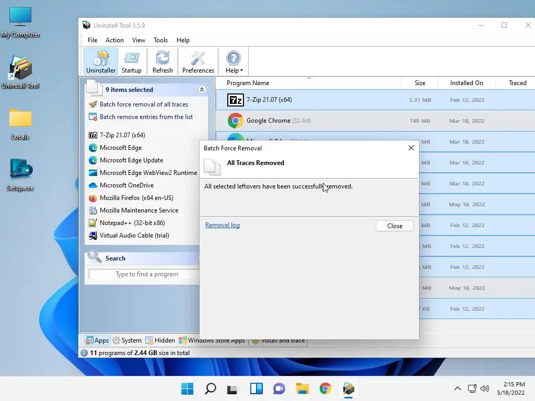Open Chat app in the taskbar
535x401 pixels.
pyautogui.click(x=279, y=388)
